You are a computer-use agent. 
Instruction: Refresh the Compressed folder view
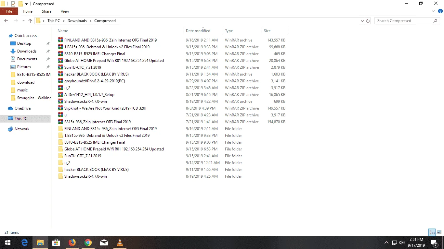pyautogui.click(x=368, y=21)
